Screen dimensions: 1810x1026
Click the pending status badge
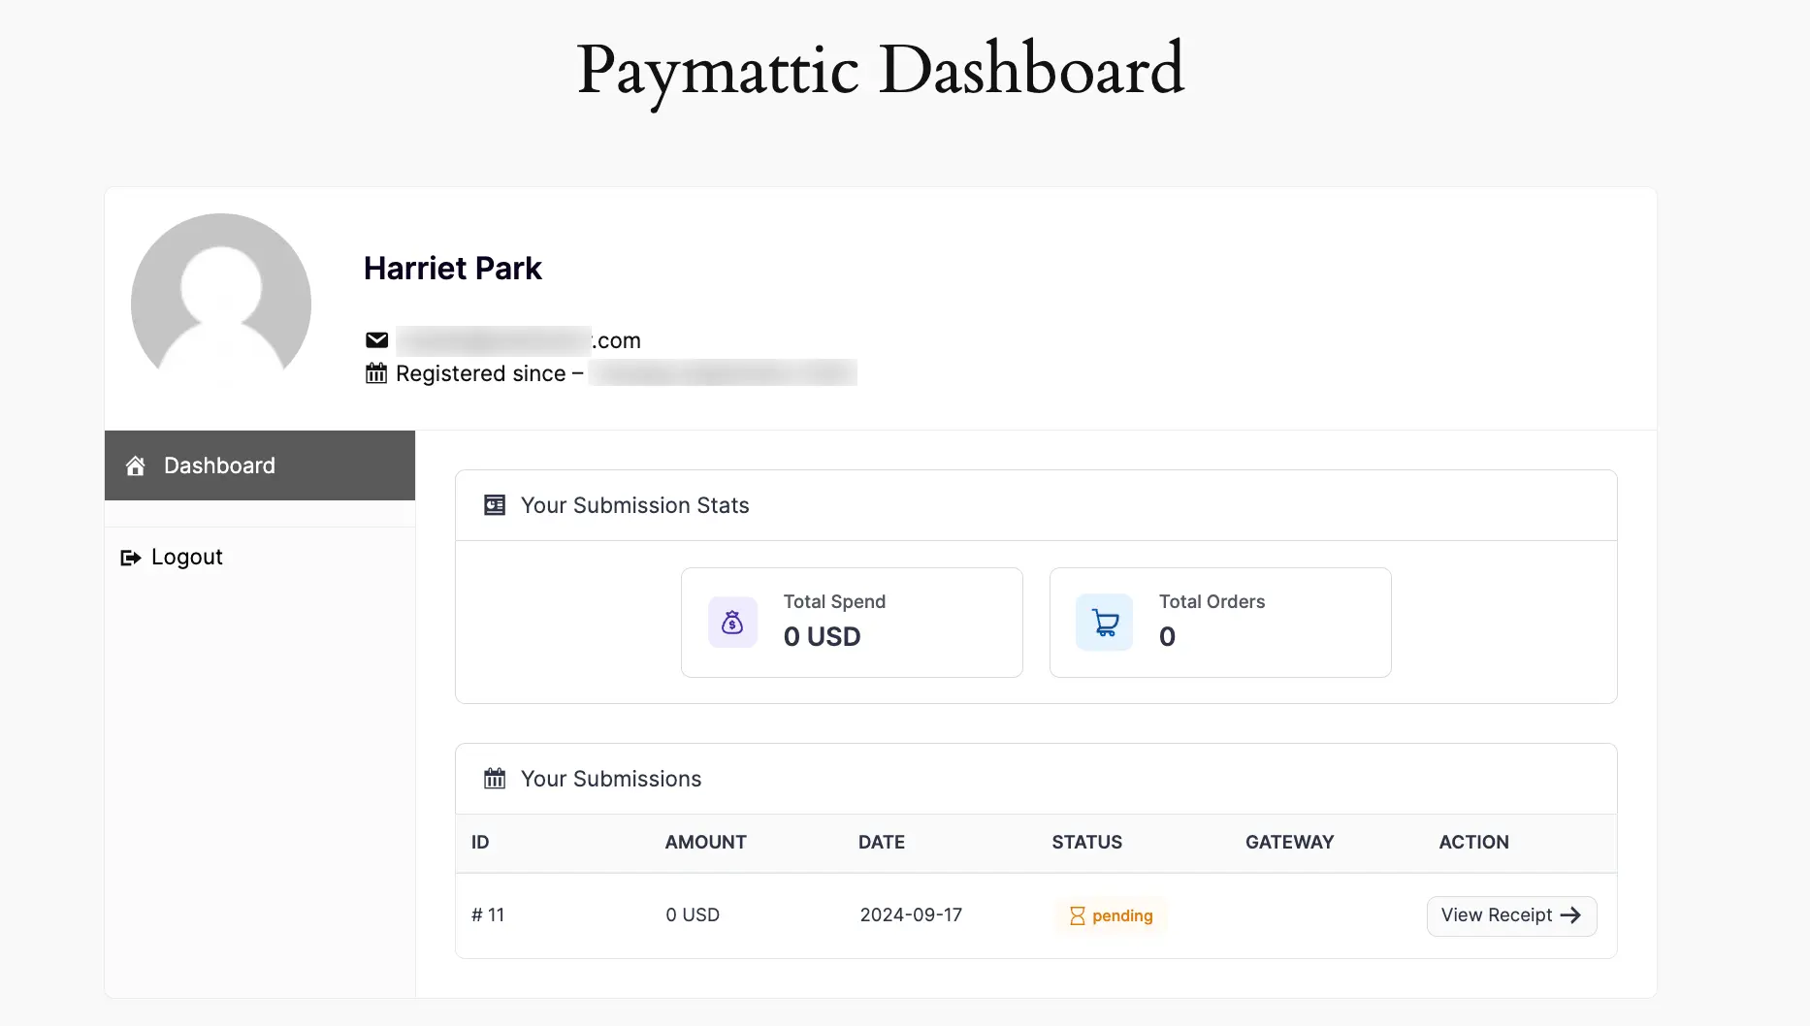[x=1110, y=915]
